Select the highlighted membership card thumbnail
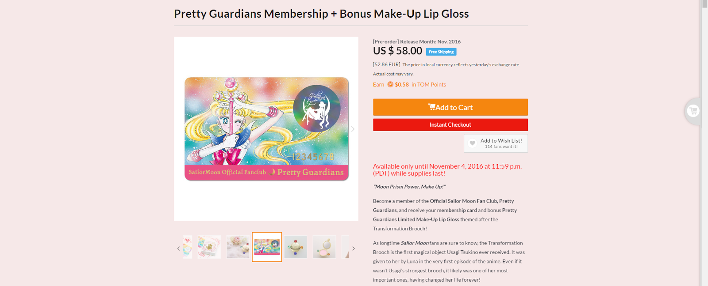The height and width of the screenshot is (286, 708). (x=267, y=247)
